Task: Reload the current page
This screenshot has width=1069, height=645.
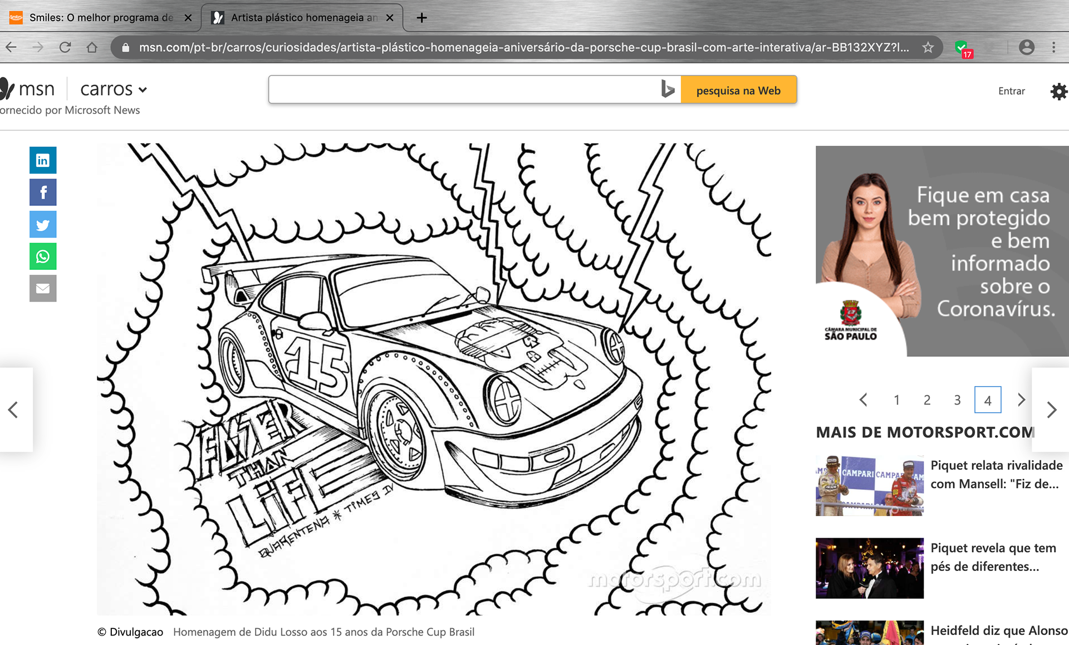Action: tap(65, 47)
